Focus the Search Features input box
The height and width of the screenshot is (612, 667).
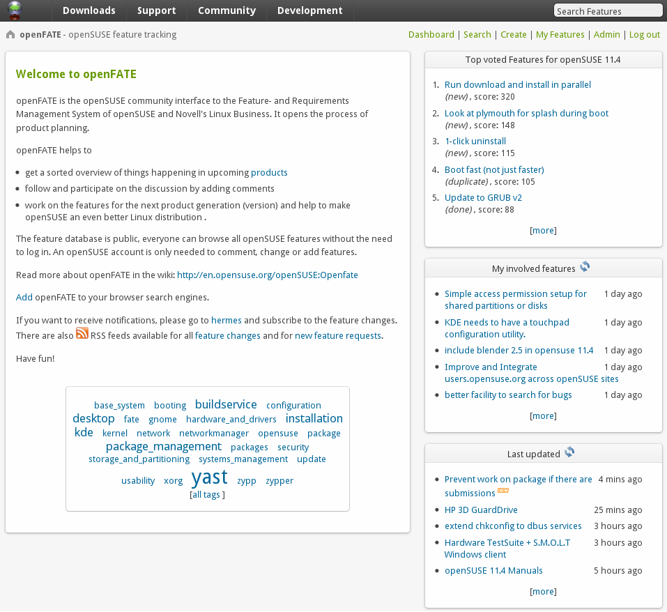608,11
